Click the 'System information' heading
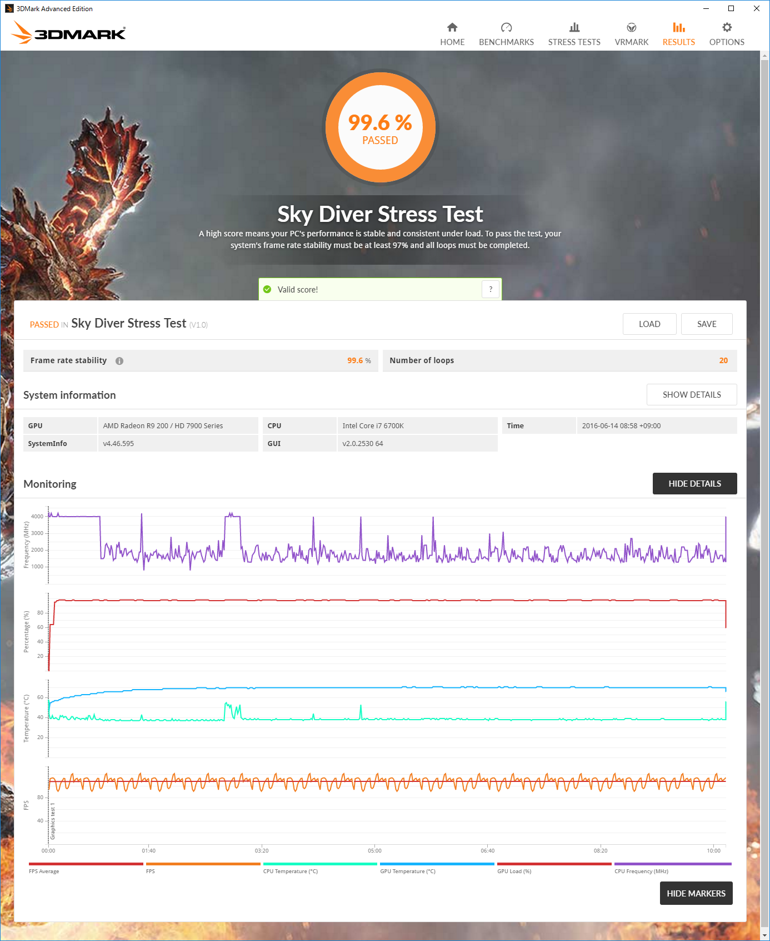This screenshot has height=941, width=770. 69,395
